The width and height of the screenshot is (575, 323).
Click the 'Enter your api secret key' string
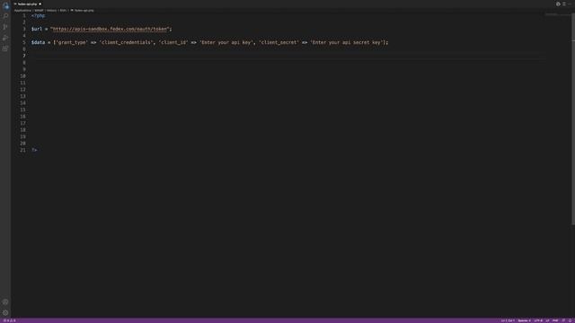(x=347, y=42)
